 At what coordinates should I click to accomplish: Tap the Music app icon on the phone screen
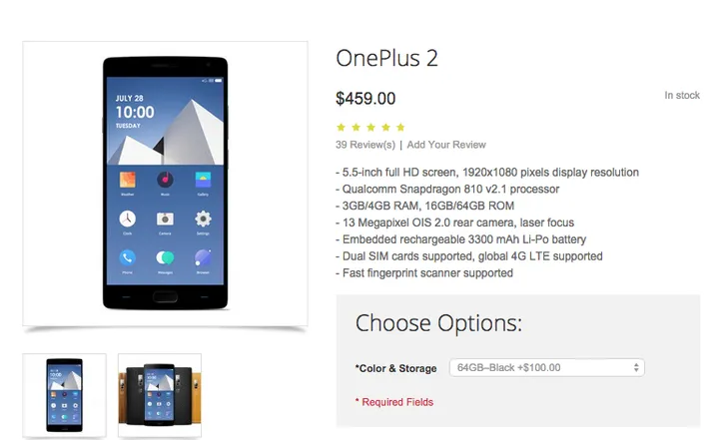coord(165,181)
